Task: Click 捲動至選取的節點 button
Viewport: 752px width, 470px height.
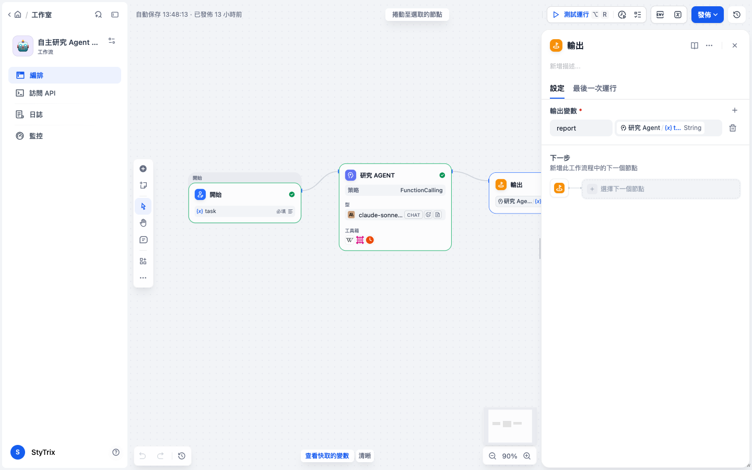Action: click(417, 15)
